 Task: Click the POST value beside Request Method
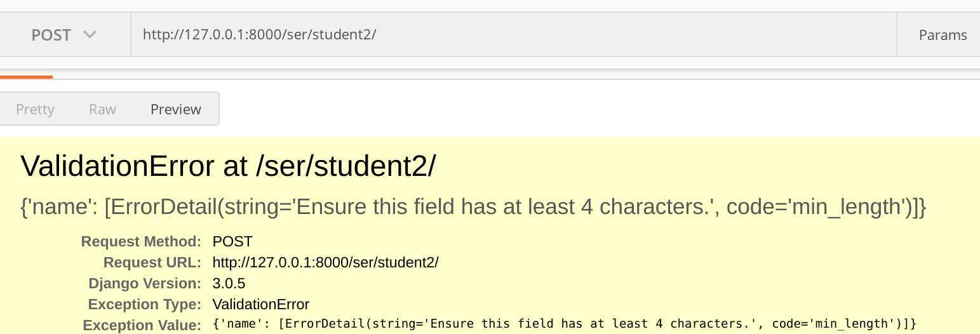click(232, 241)
